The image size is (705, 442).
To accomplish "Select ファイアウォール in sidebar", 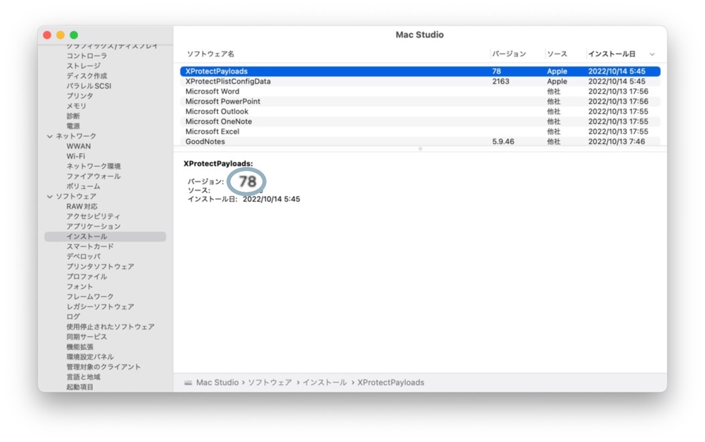I will click(93, 176).
